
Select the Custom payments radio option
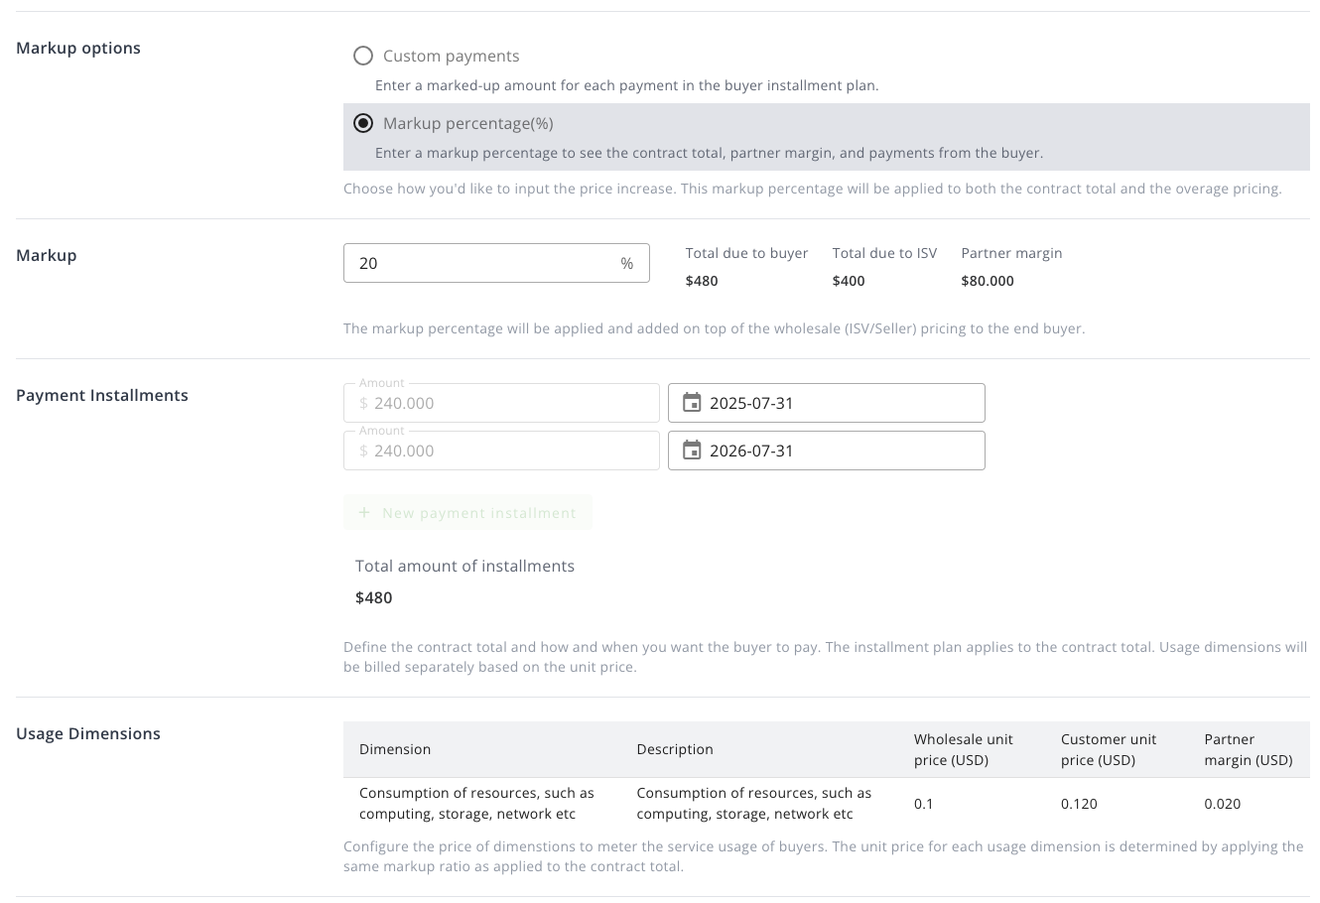(363, 56)
